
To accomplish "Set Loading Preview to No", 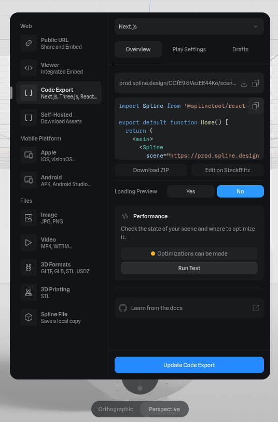I will pyautogui.click(x=240, y=191).
